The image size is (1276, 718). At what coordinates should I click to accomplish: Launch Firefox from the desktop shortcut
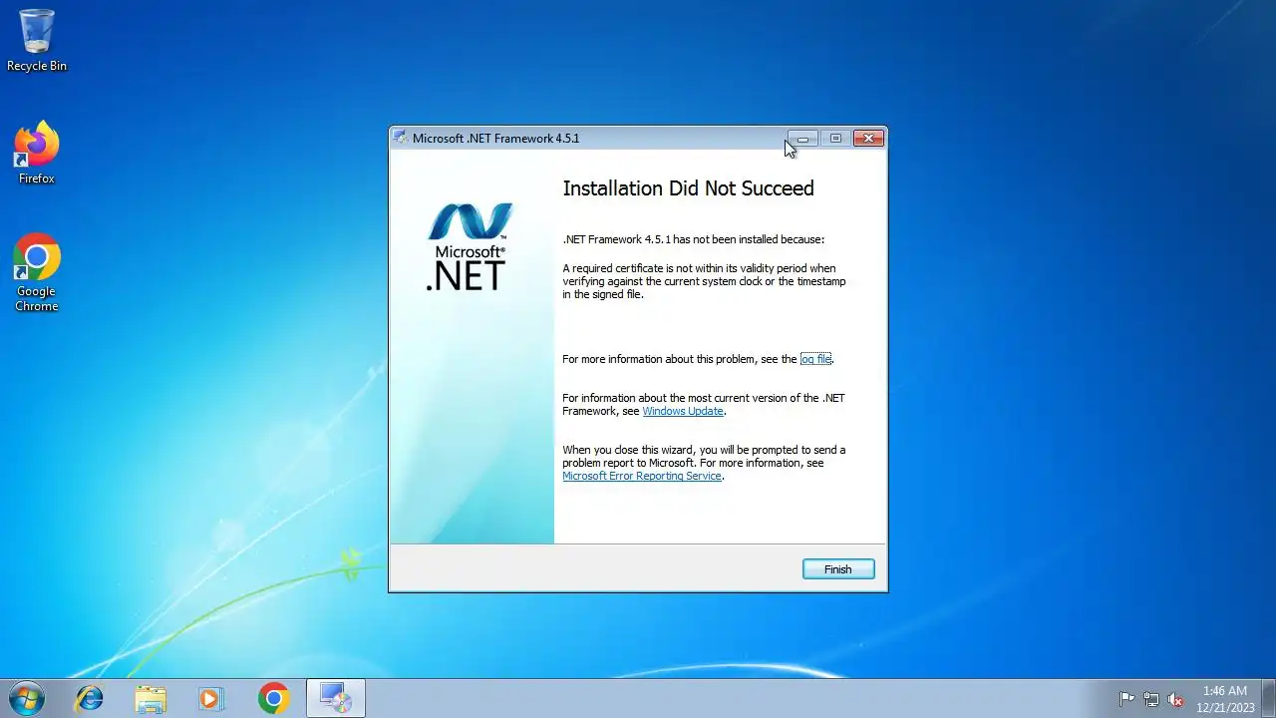pyautogui.click(x=37, y=154)
